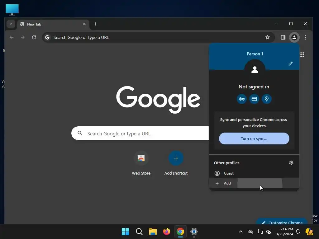The image size is (319, 239).
Task: Open the Windows Start menu
Action: click(125, 232)
